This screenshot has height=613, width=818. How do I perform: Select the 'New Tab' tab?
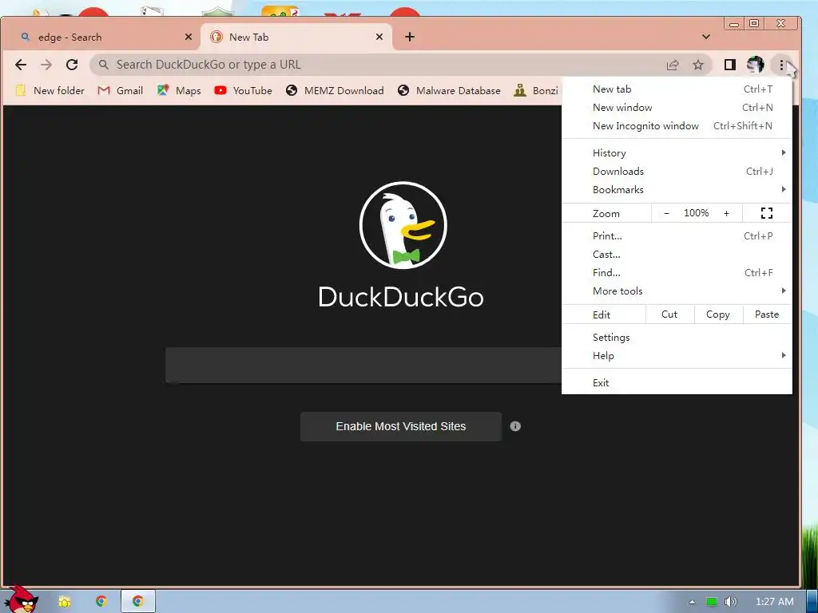click(x=296, y=37)
